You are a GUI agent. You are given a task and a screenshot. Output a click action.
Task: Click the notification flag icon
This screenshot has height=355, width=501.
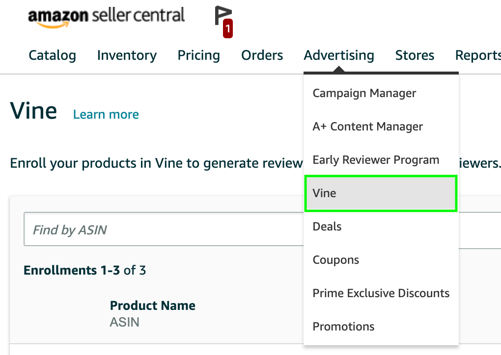coord(223,22)
